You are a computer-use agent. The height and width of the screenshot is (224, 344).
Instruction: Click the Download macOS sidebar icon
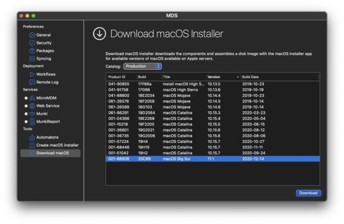(x=32, y=153)
